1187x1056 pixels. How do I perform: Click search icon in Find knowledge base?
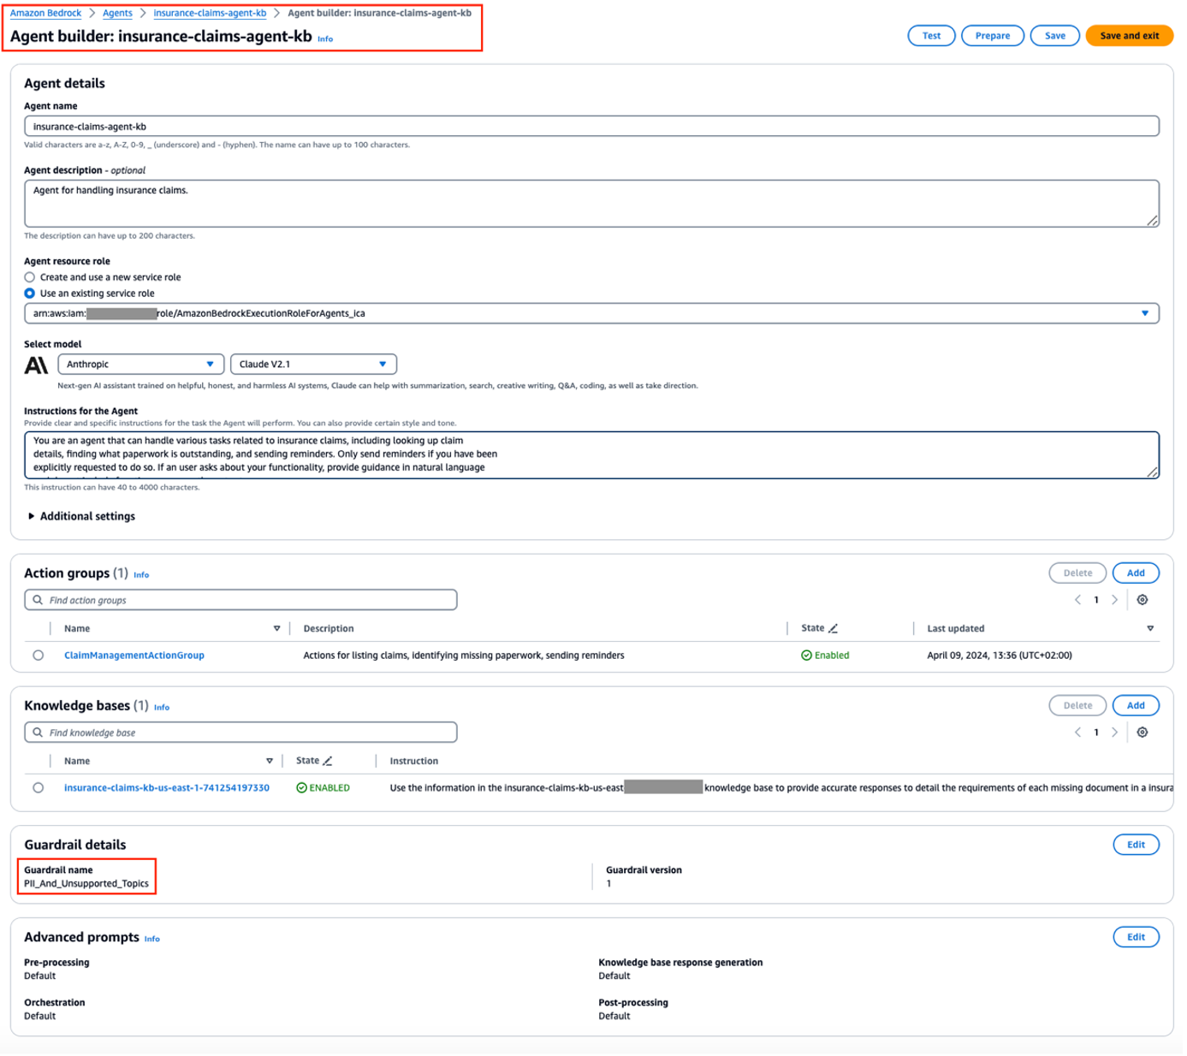pos(38,733)
